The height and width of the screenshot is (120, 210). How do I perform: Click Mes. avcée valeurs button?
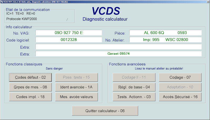pyautogui.click(x=76, y=97)
